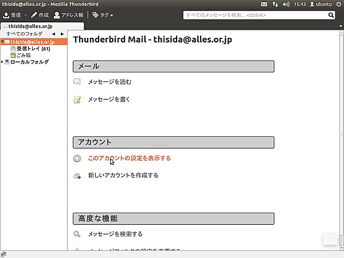Expand the ローカルフォルダ tree node
The width and height of the screenshot is (344, 258).
(2, 62)
